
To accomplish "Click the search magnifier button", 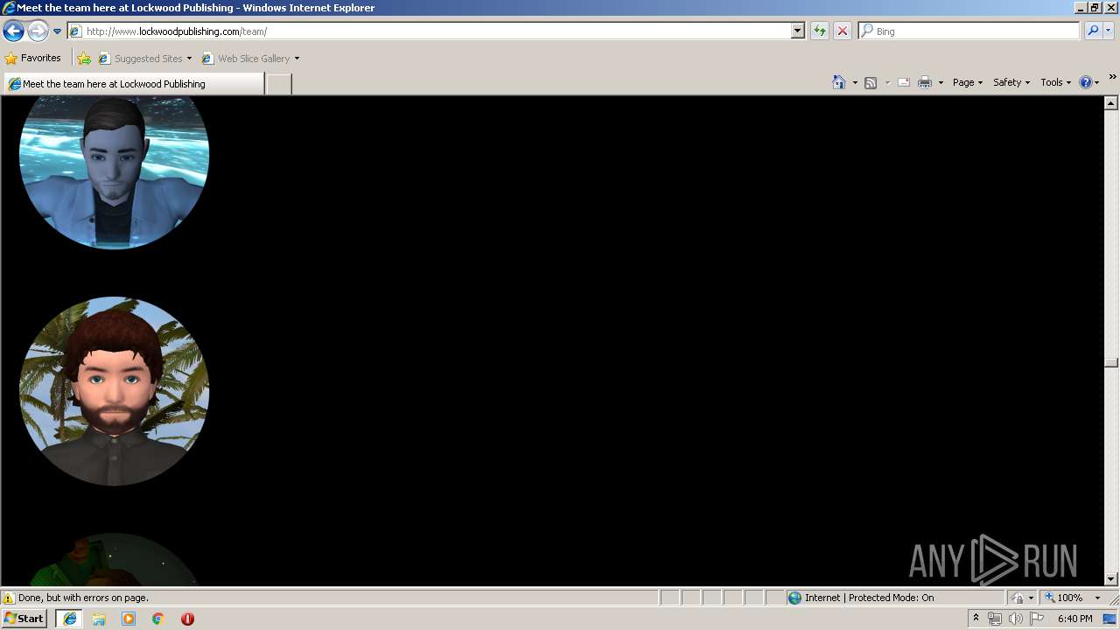I will pyautogui.click(x=1093, y=31).
